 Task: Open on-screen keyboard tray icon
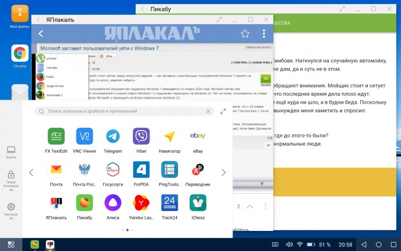click(275, 245)
